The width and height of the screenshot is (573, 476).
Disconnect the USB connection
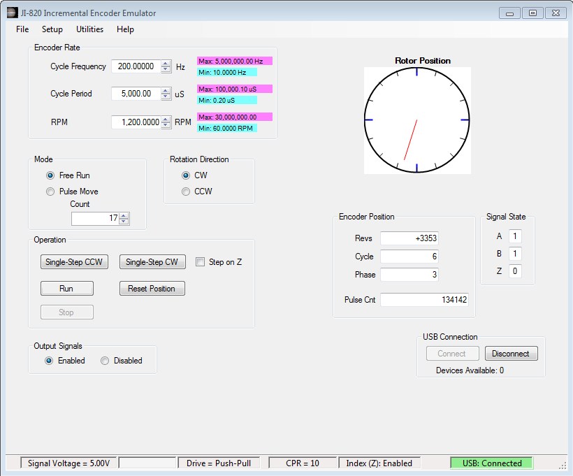(x=511, y=353)
